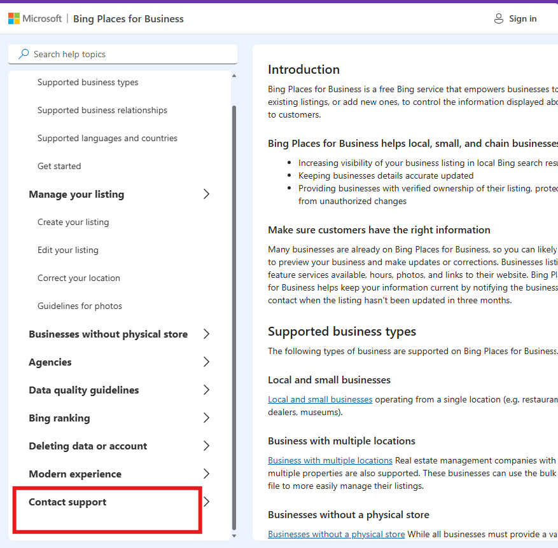558x548 pixels.
Task: Click Make sure customers have right information heading
Action: [379, 230]
